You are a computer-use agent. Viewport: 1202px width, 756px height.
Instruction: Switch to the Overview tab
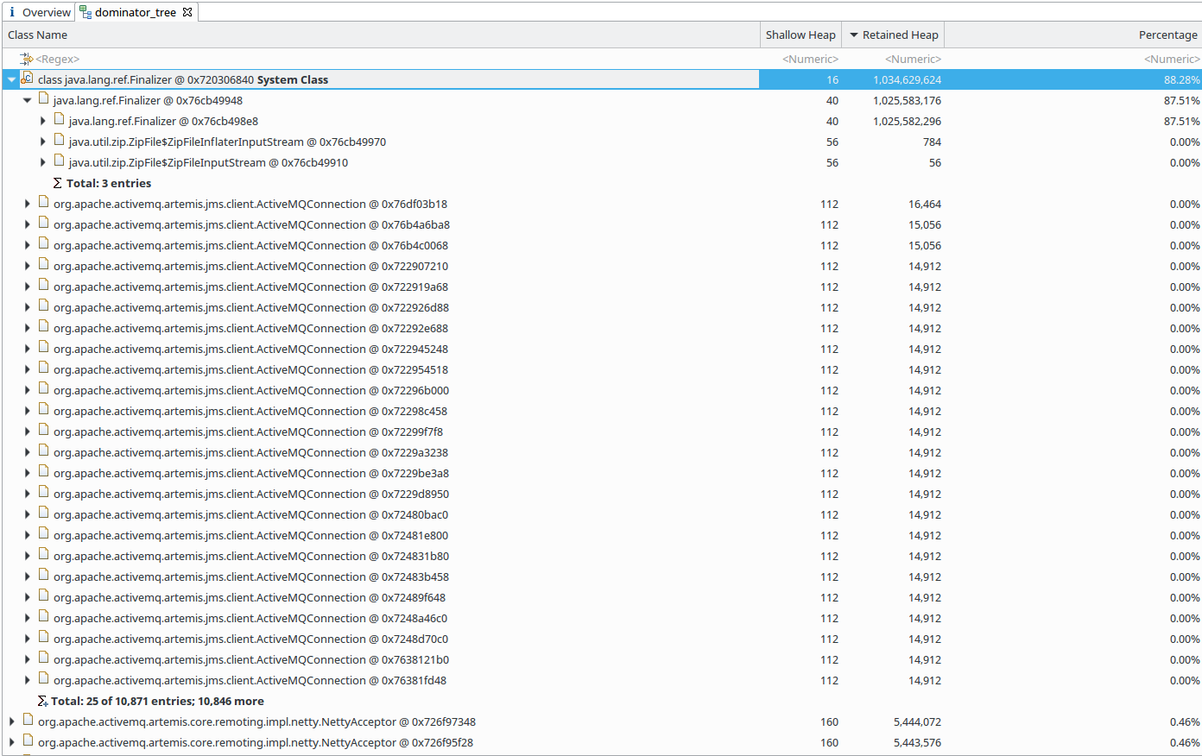click(38, 12)
